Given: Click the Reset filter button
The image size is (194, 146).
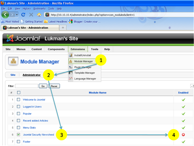Looking at the screenshot, I should click(54, 86).
